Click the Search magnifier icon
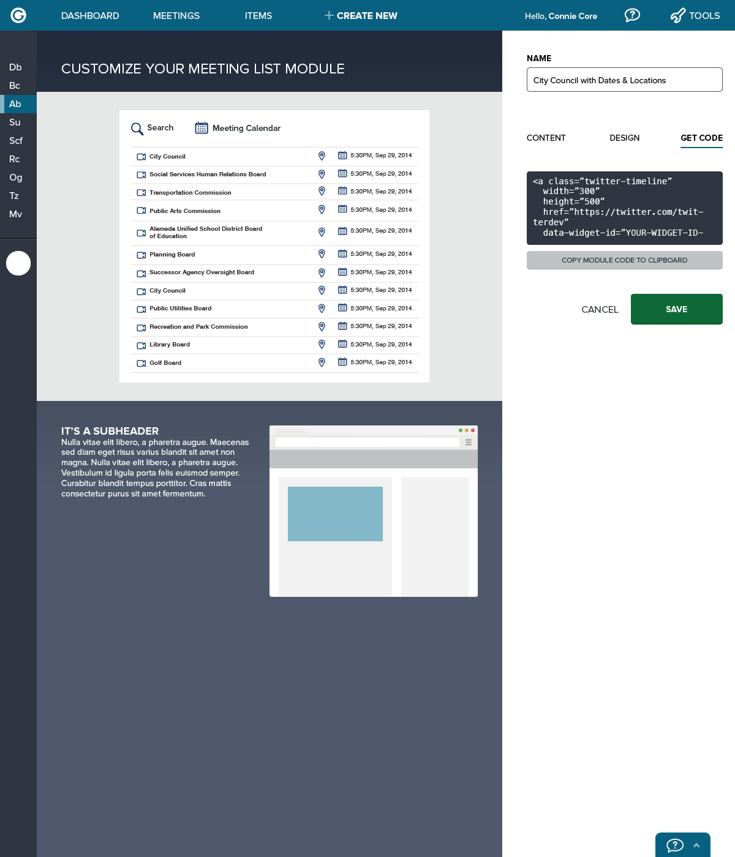Viewport: 735px width, 857px height. [137, 129]
